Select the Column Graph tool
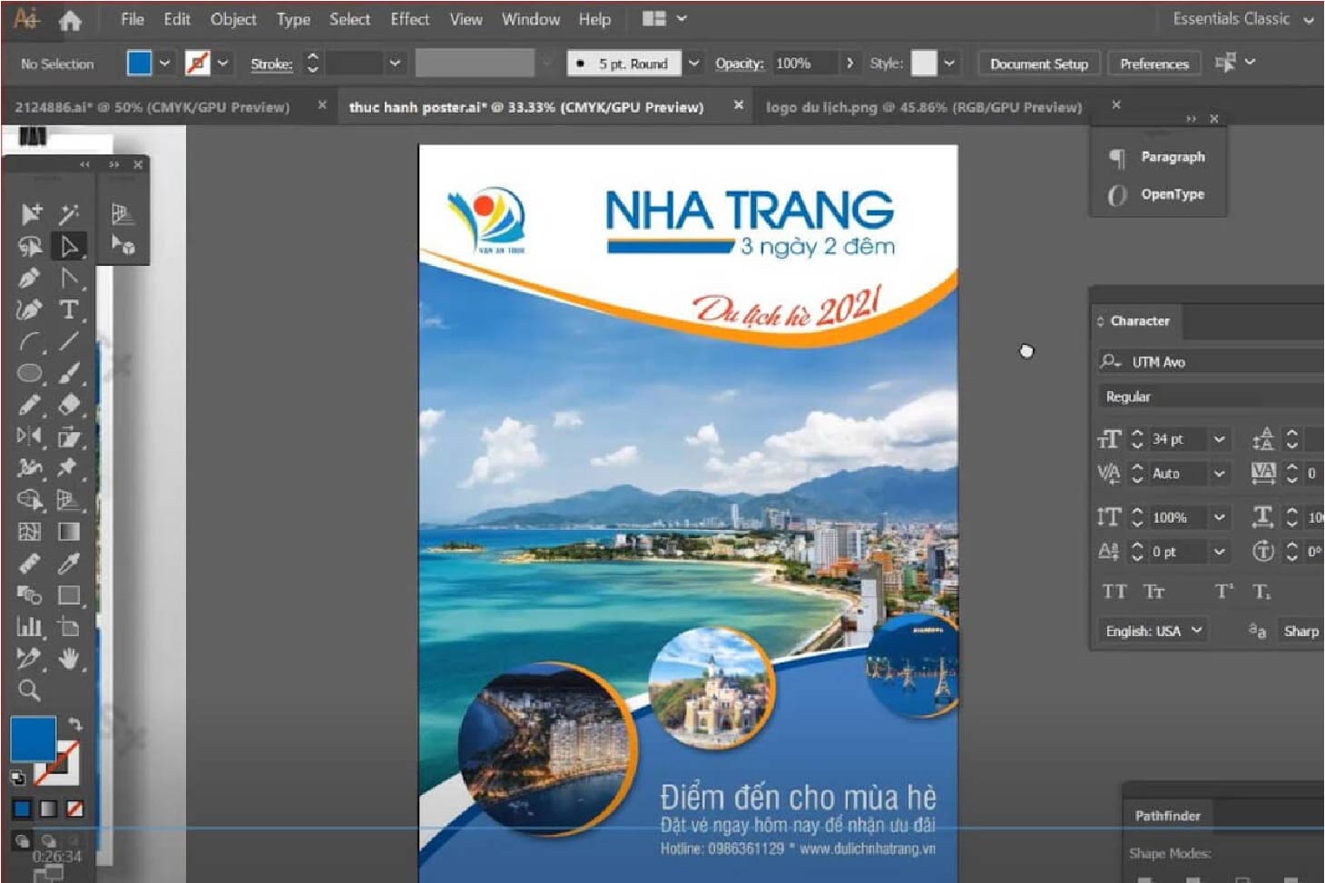This screenshot has height=883, width=1325. pos(29,627)
